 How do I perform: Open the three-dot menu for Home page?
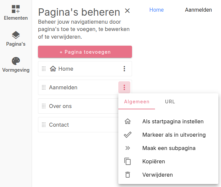(x=124, y=69)
